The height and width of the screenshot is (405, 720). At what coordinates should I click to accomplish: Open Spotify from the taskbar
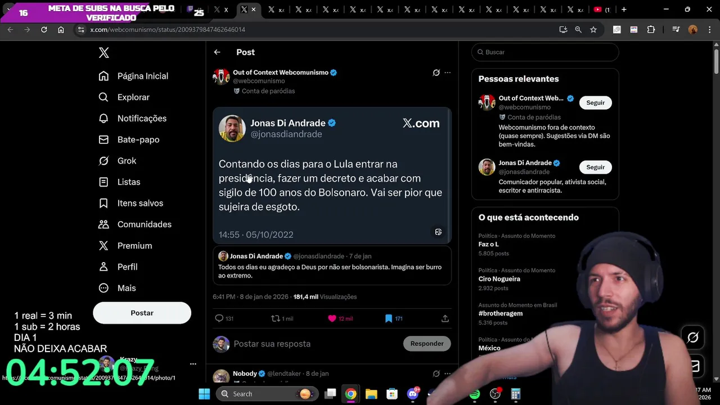tap(474, 394)
